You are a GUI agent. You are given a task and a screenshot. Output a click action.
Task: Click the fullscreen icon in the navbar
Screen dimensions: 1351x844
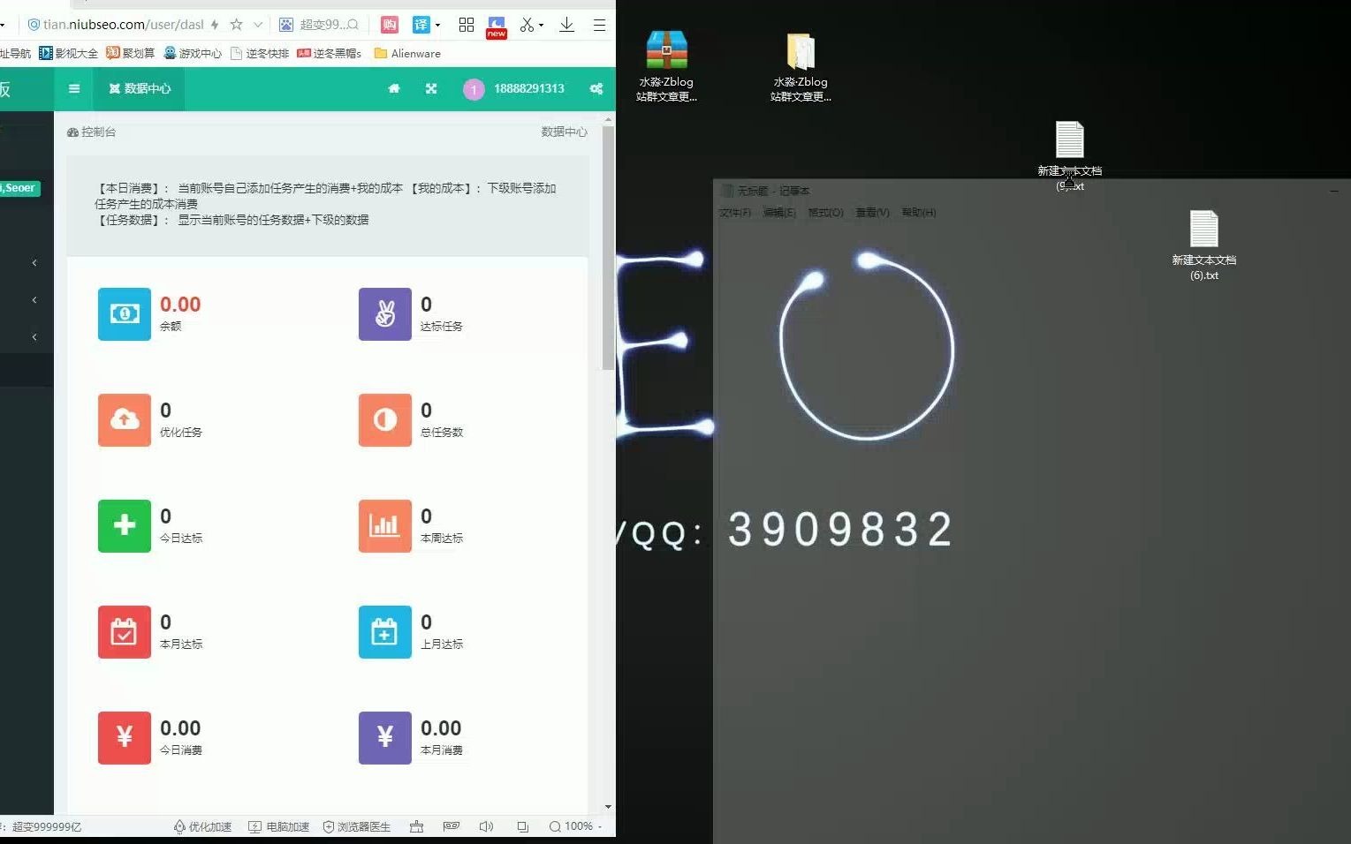point(430,88)
